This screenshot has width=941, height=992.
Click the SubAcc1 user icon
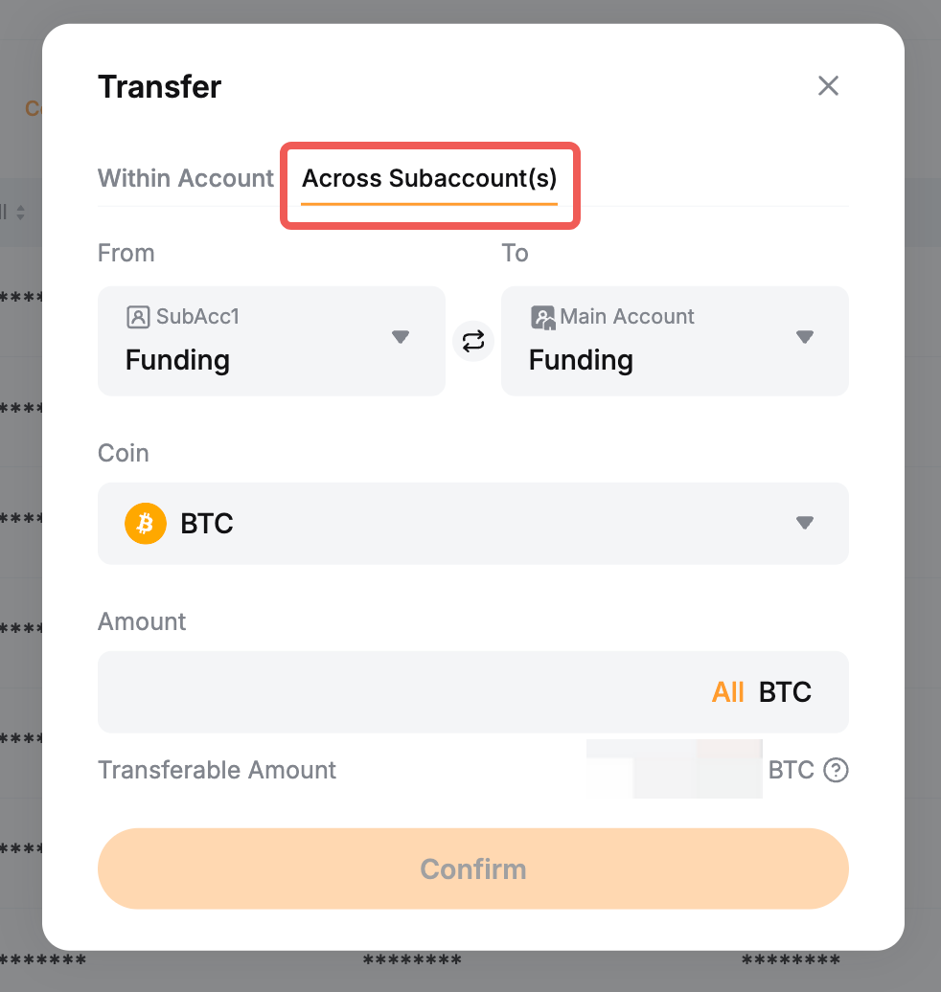tap(138, 317)
